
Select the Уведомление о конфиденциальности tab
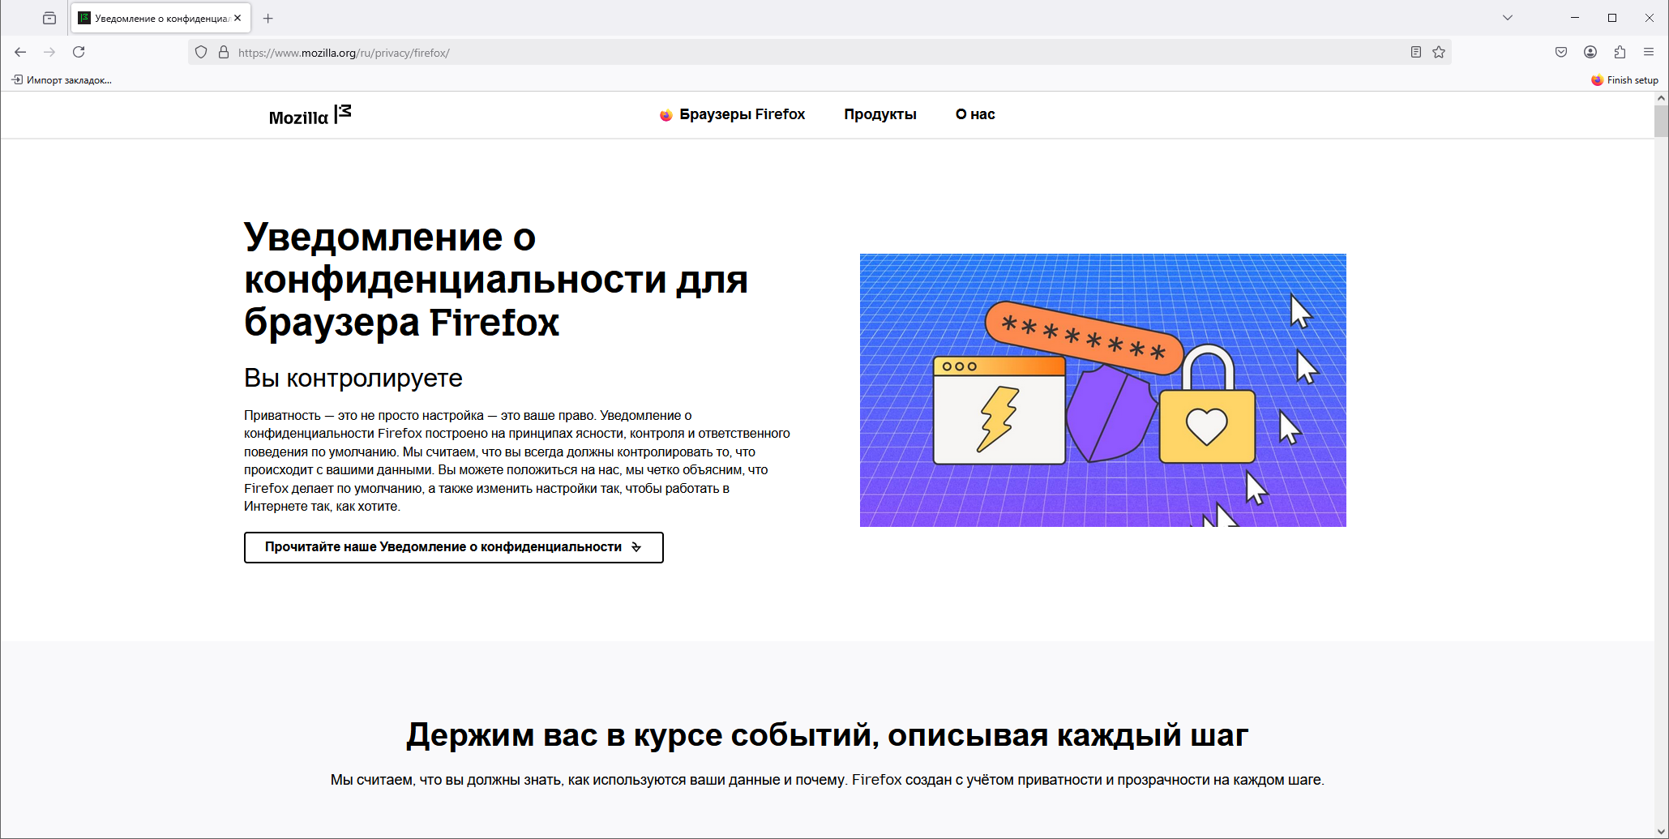click(161, 18)
